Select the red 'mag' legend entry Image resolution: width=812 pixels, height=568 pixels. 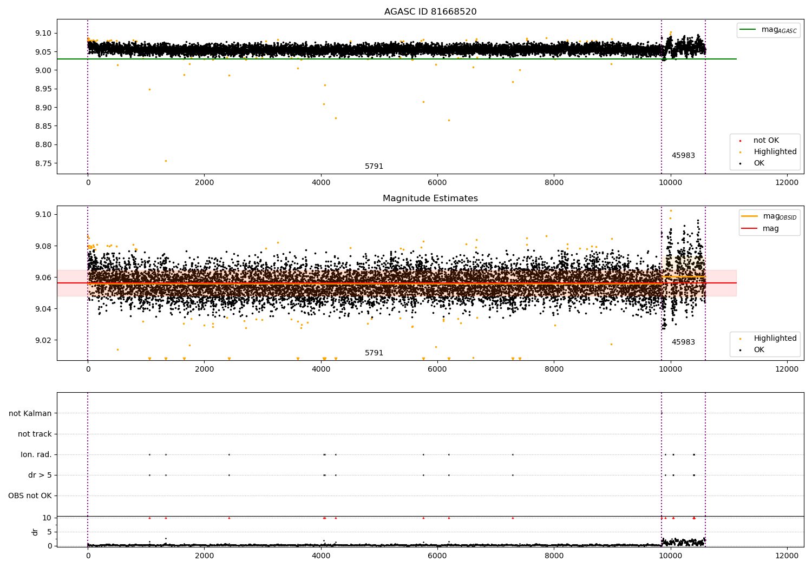click(x=760, y=229)
